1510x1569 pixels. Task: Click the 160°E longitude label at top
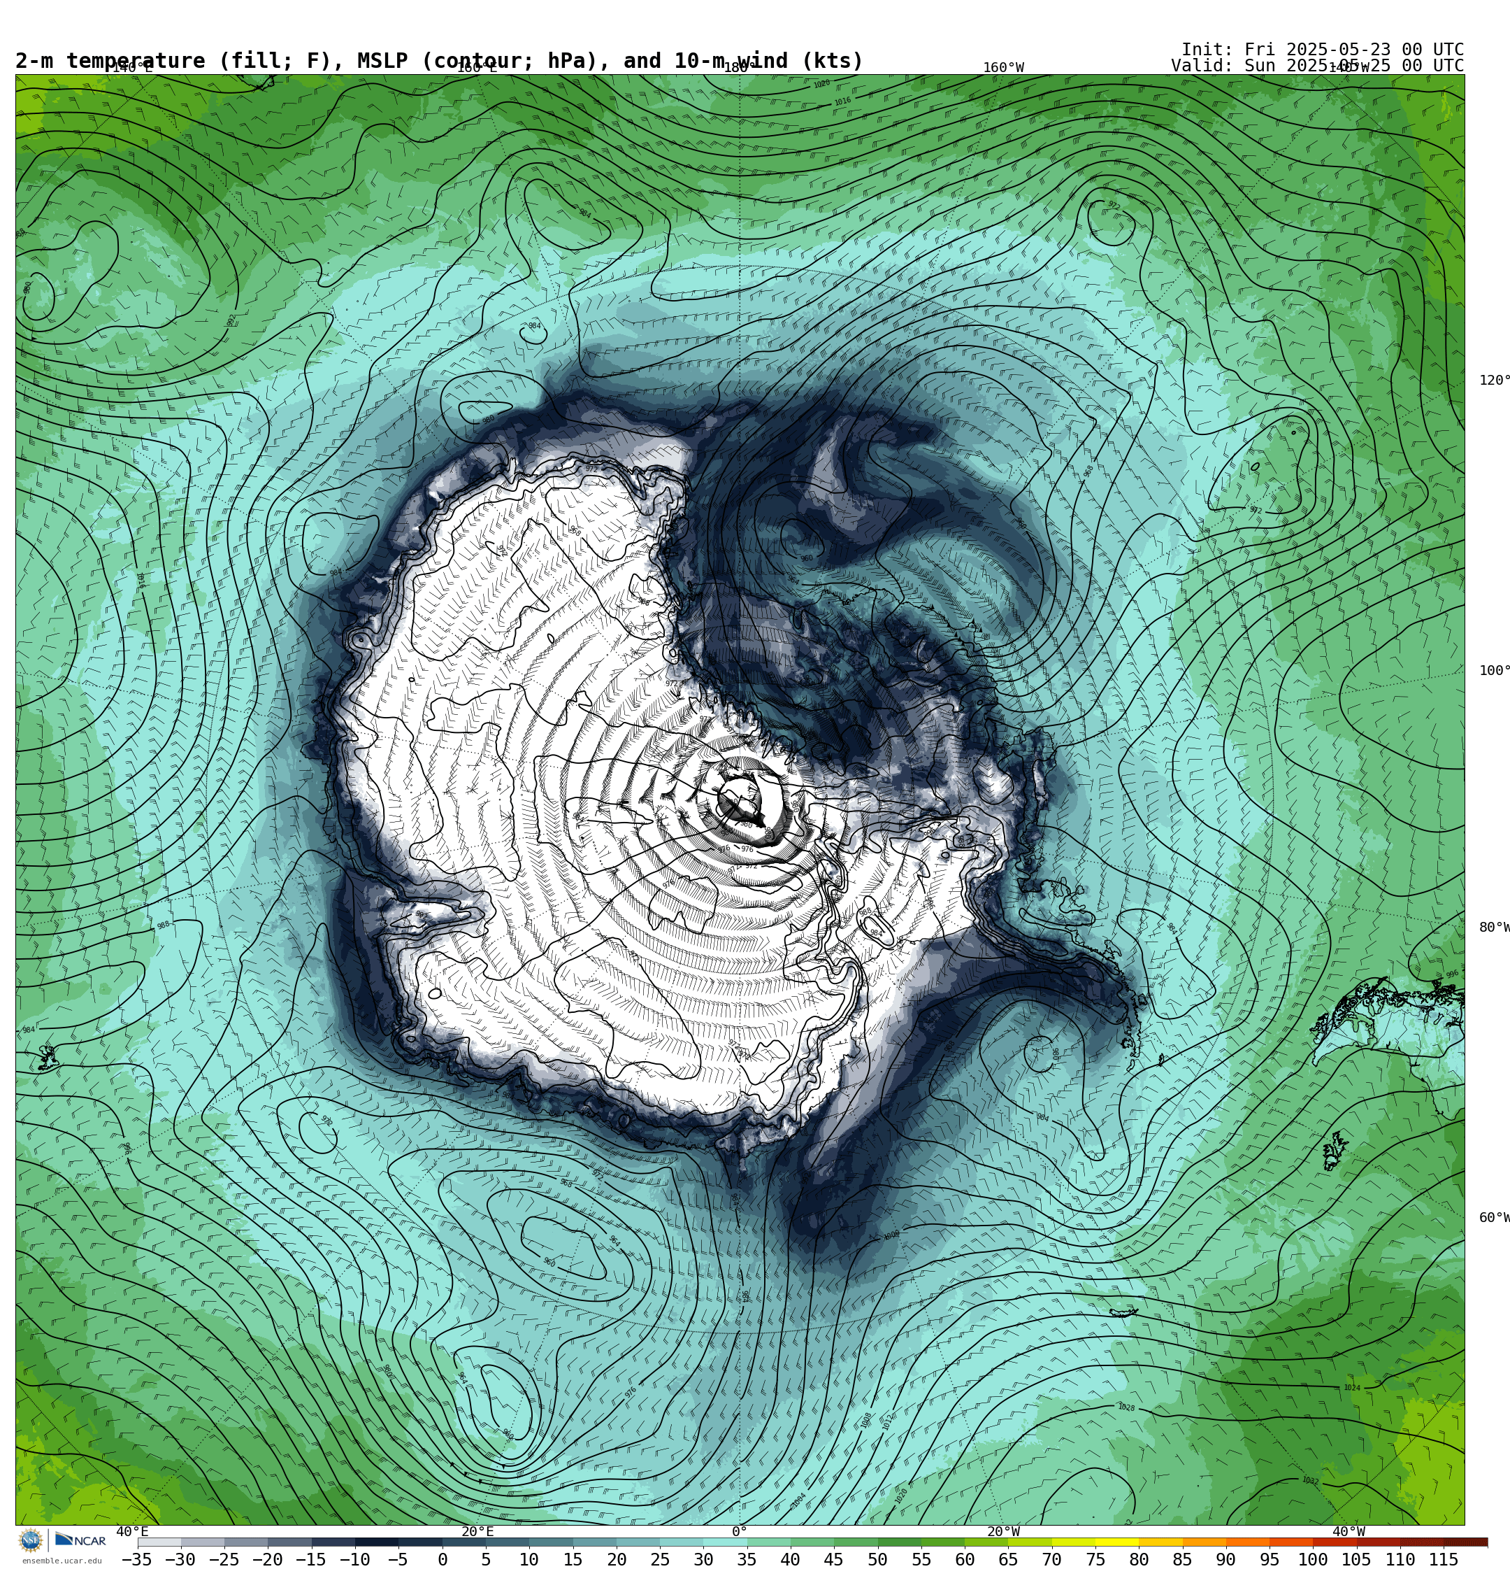tap(476, 68)
